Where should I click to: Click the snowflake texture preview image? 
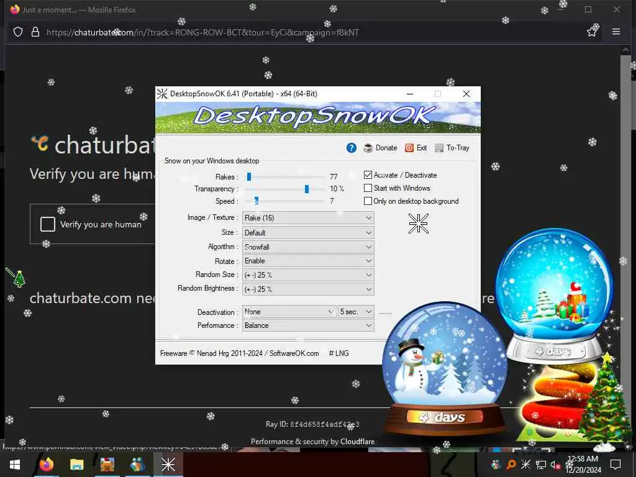coord(418,224)
